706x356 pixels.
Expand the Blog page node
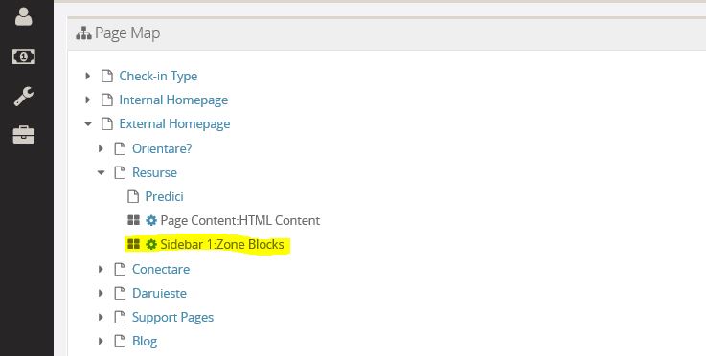point(102,341)
